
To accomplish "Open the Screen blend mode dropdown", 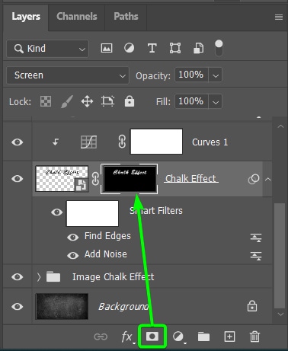I will point(68,75).
